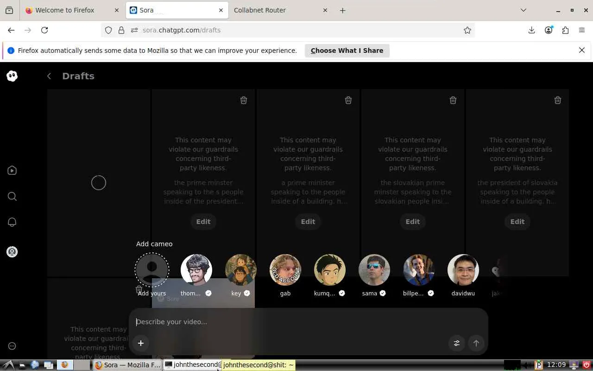Open the profile icon in the sidebar
The height and width of the screenshot is (371, 593).
(x=12, y=252)
